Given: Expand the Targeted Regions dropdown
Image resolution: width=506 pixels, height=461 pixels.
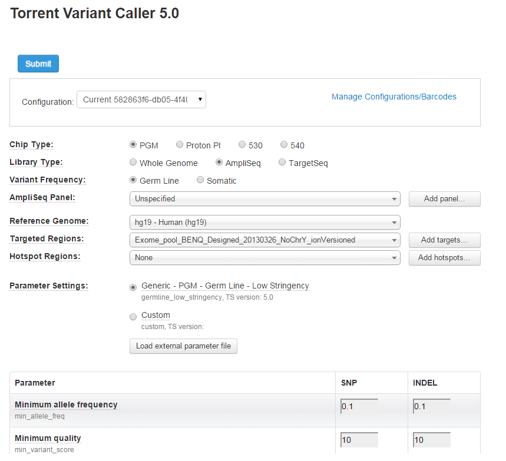Looking at the screenshot, I should click(265, 240).
